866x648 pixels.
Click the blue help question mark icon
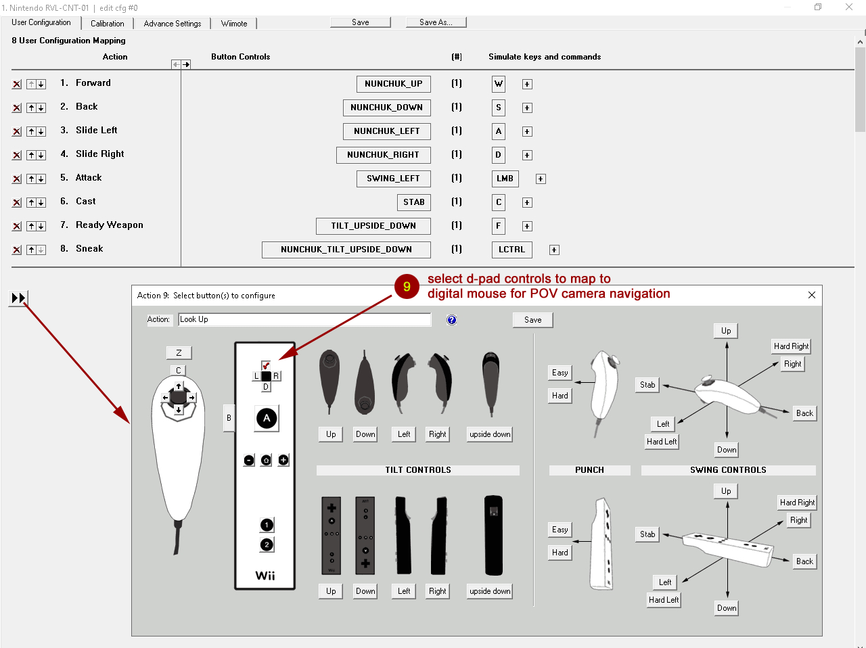pyautogui.click(x=452, y=320)
